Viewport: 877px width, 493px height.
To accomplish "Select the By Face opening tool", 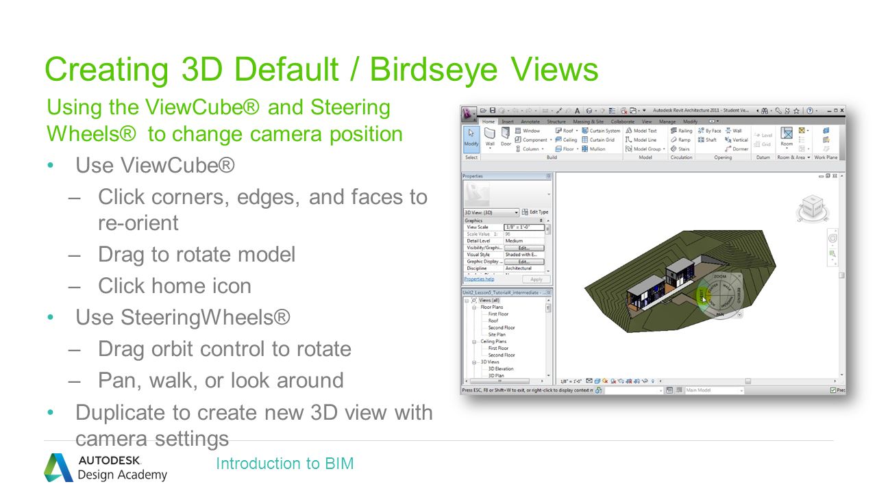I will tap(709, 131).
